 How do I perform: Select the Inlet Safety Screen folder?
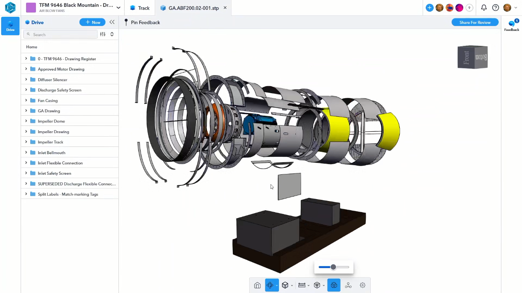[x=70, y=173]
